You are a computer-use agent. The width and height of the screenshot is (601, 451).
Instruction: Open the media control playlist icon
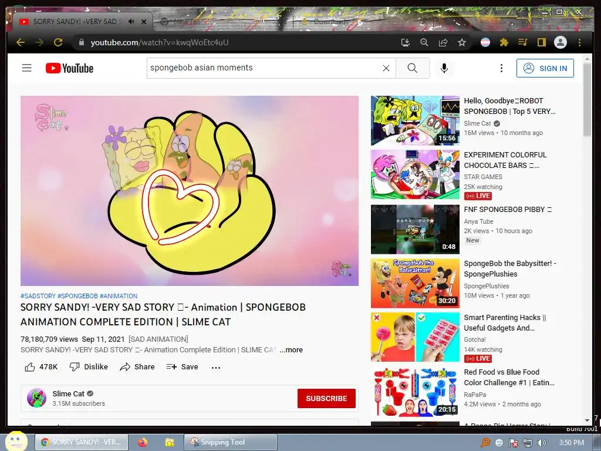(x=523, y=42)
